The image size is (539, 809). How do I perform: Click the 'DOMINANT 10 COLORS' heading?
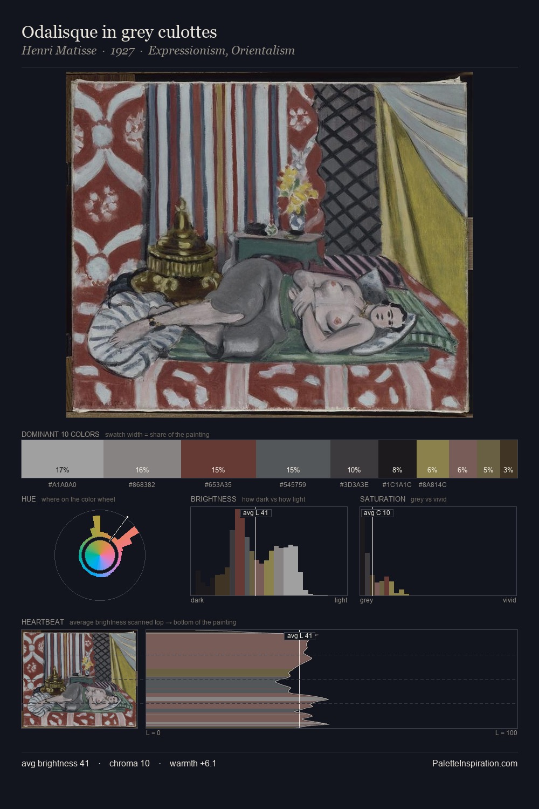(60, 434)
